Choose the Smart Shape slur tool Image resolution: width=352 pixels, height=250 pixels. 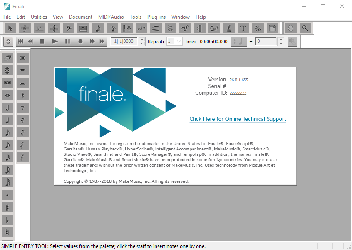[156, 28]
